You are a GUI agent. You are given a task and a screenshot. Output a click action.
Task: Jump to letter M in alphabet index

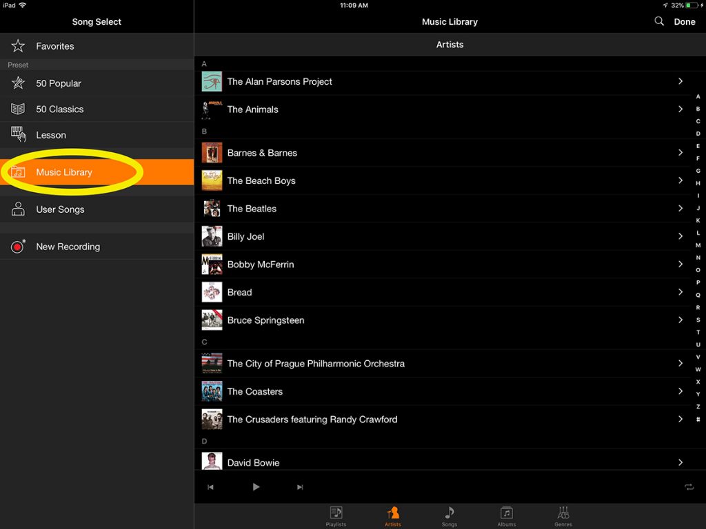pyautogui.click(x=698, y=245)
